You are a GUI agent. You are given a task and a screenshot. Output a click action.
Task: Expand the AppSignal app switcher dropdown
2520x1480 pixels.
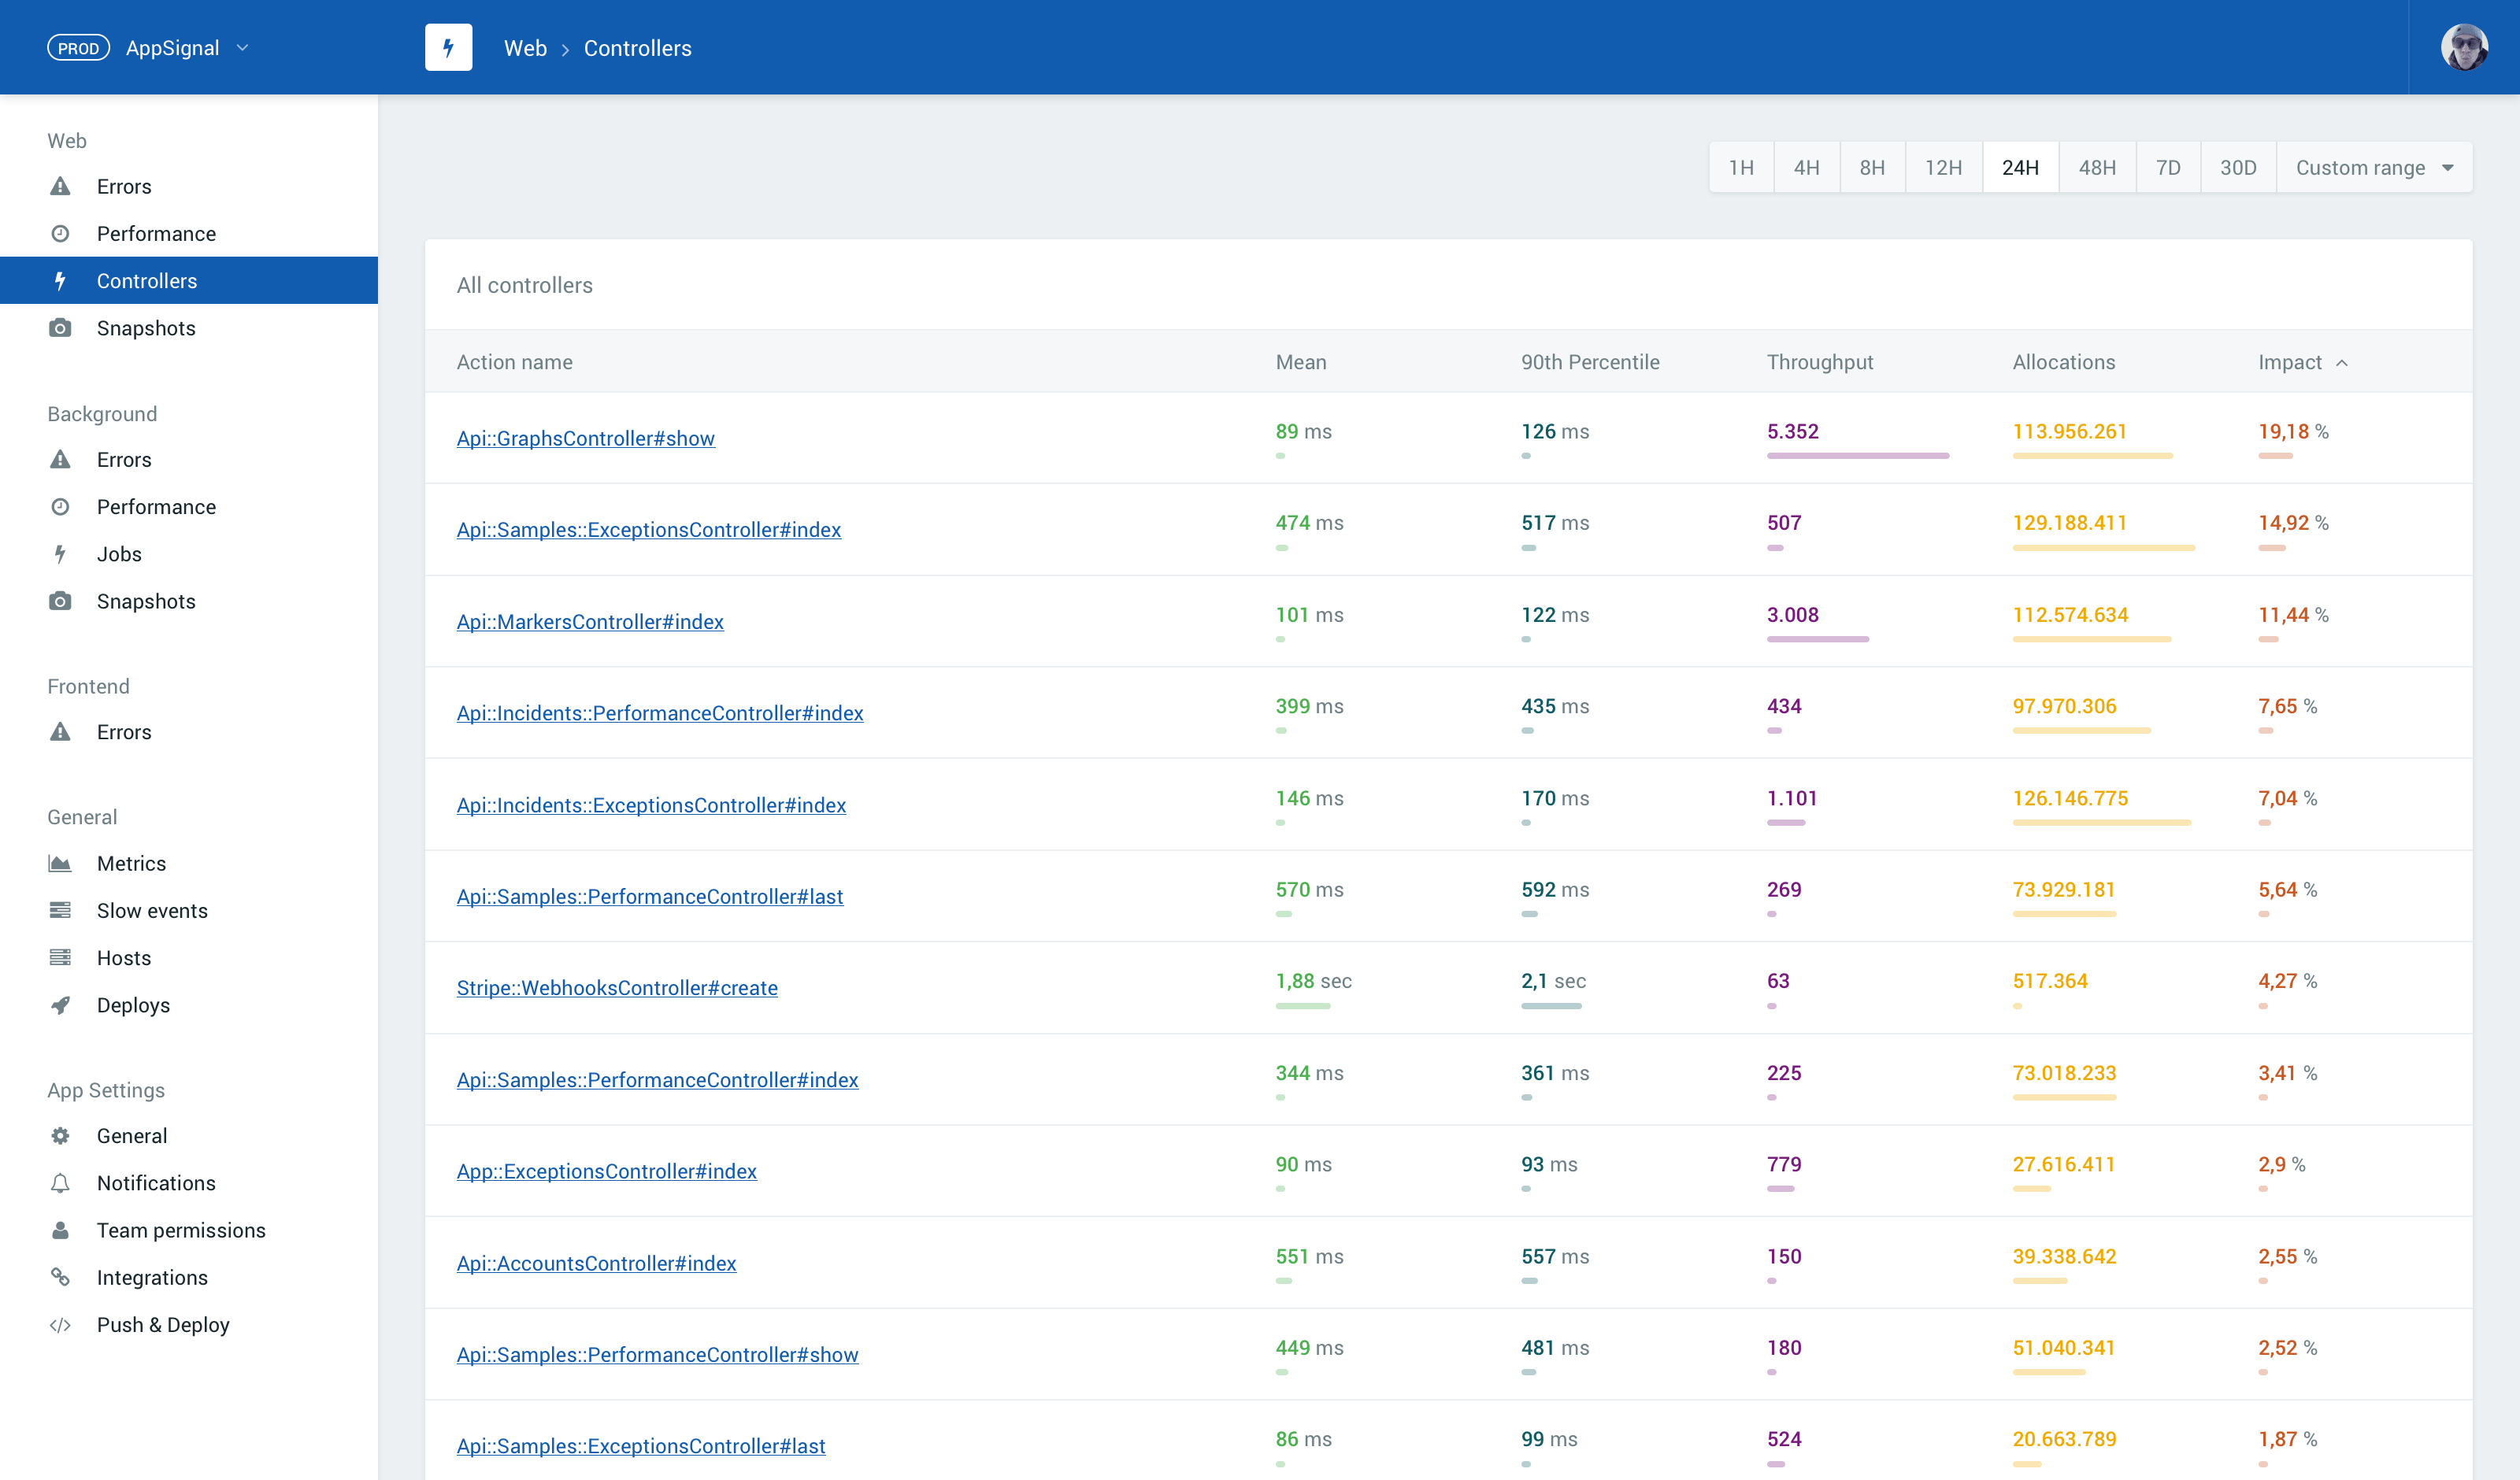coord(242,48)
